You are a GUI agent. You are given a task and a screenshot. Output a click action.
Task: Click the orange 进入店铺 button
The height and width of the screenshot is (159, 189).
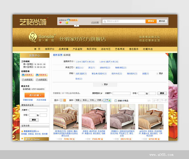(34, 95)
